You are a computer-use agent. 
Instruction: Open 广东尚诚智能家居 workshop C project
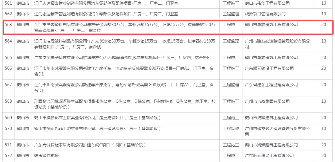point(90,145)
